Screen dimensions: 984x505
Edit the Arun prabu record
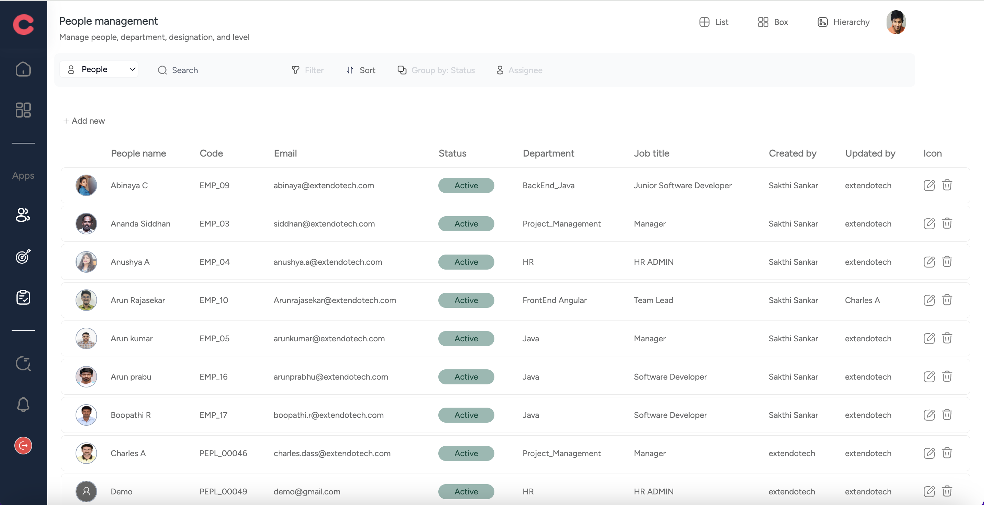coord(929,377)
